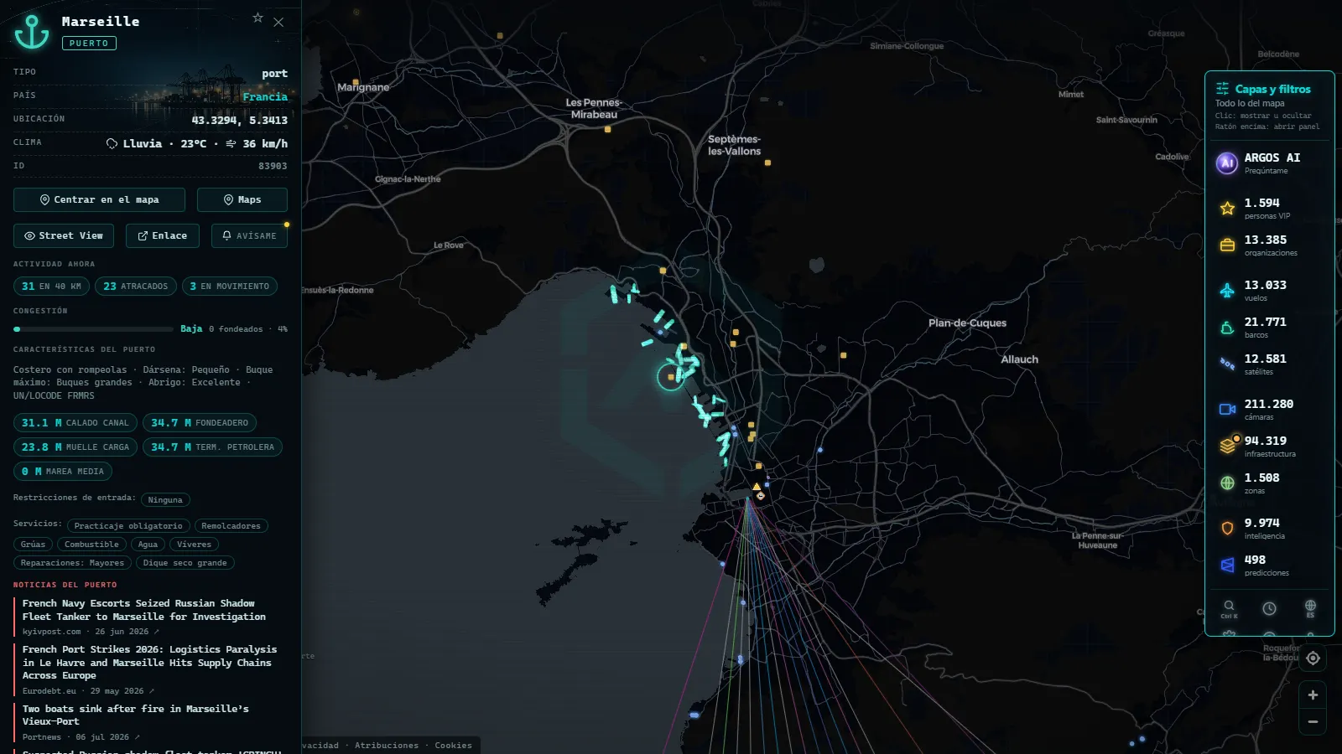Favorite Marseille with the star icon
Screen dimensions: 1342x754
pos(258,18)
